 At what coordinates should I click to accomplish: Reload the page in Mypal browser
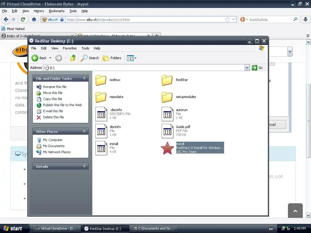pyautogui.click(x=23, y=19)
